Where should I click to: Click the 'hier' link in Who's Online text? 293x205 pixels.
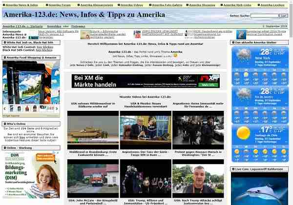(22, 137)
